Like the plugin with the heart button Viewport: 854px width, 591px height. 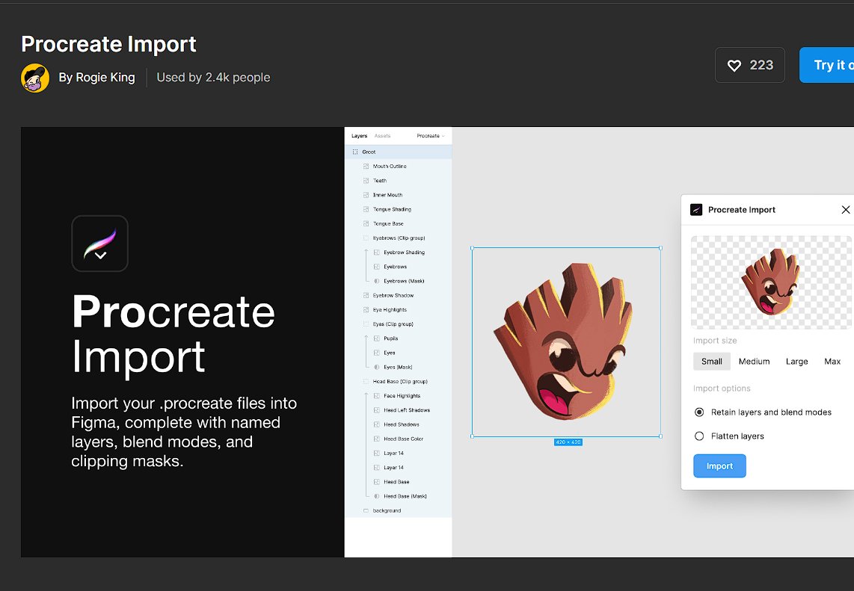pyautogui.click(x=749, y=65)
